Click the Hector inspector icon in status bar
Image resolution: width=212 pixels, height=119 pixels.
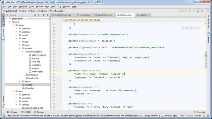(x=208, y=116)
